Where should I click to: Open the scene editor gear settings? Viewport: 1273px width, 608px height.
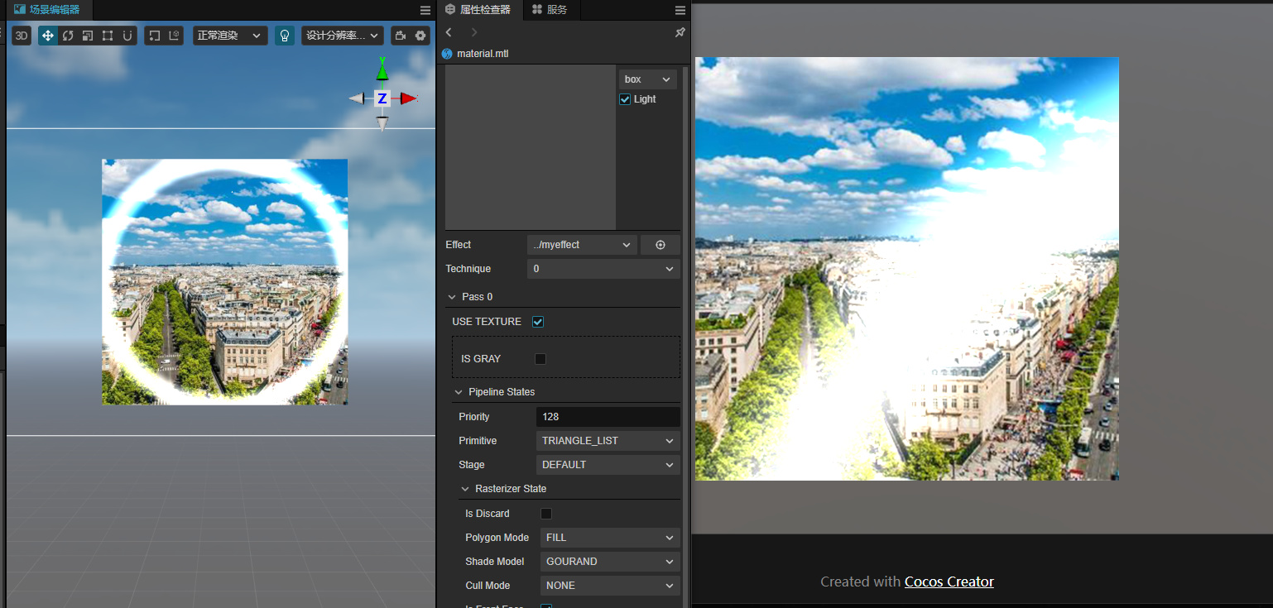(x=420, y=36)
